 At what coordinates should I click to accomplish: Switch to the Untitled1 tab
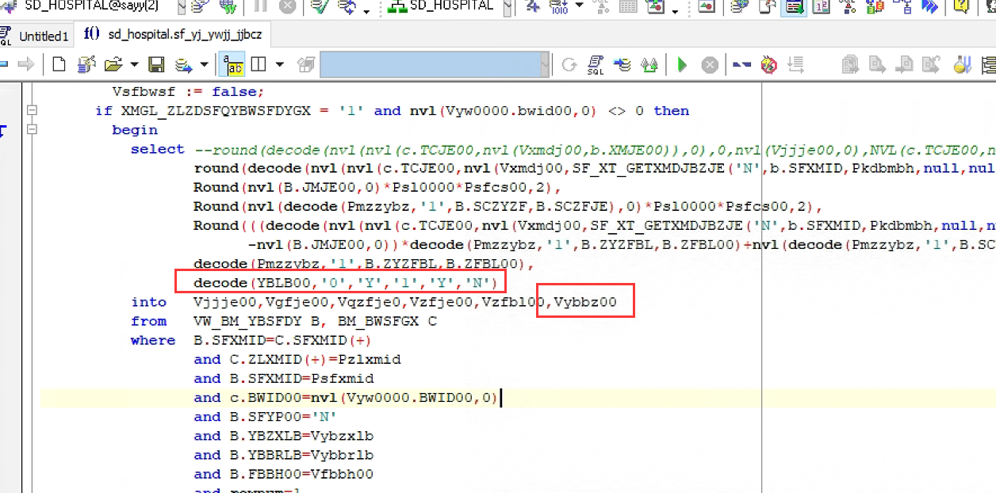pyautogui.click(x=37, y=36)
